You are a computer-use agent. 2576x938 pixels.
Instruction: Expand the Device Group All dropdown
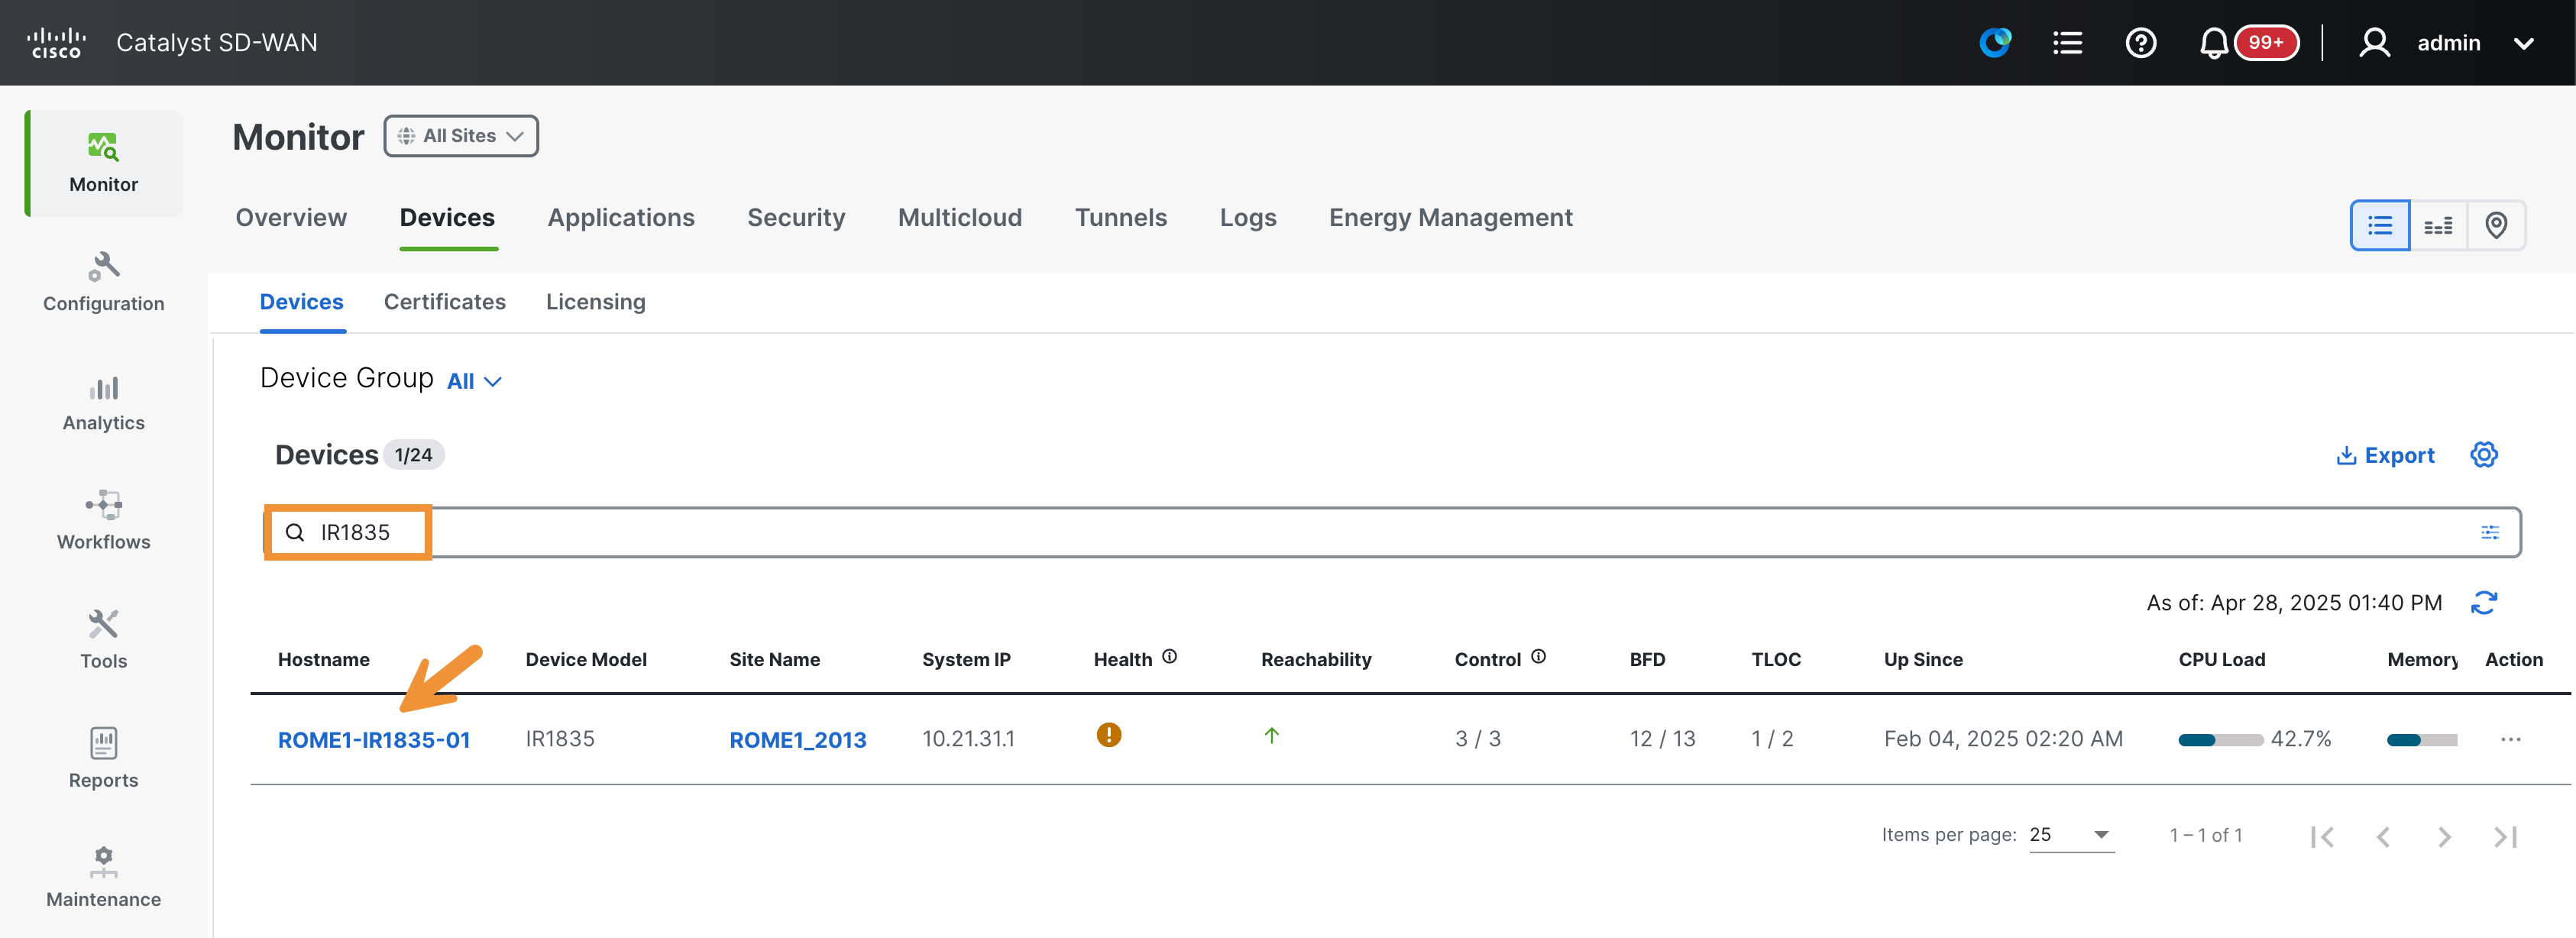point(474,381)
